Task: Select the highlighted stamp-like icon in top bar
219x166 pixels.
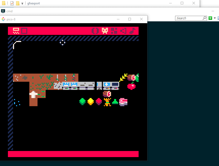Action: point(16,31)
